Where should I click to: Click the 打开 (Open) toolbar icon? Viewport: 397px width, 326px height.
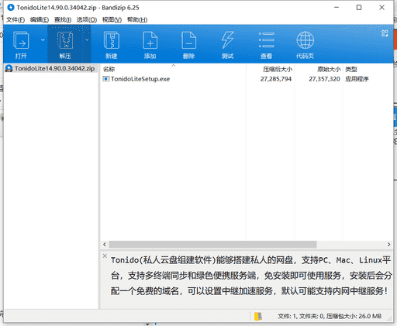[21, 40]
